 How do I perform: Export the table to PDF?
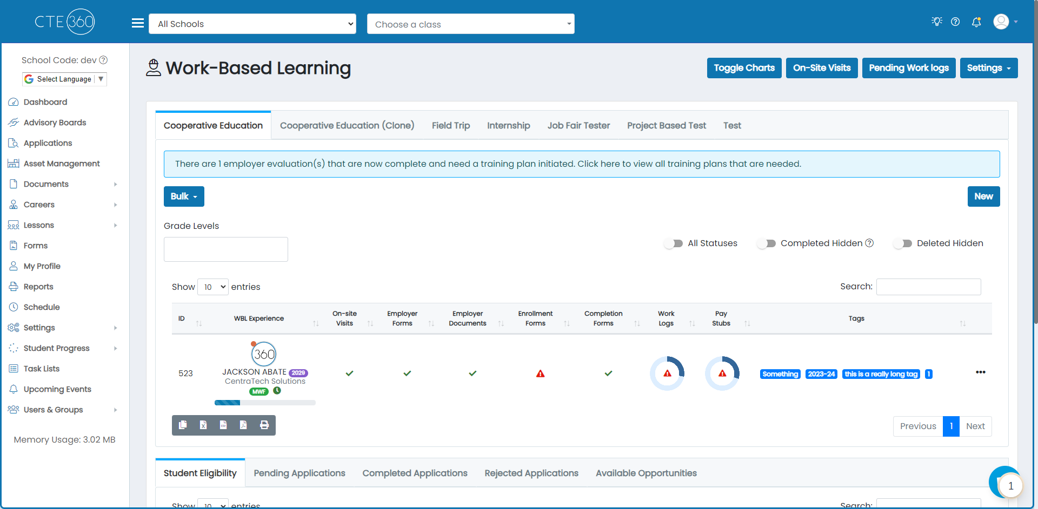pos(243,425)
